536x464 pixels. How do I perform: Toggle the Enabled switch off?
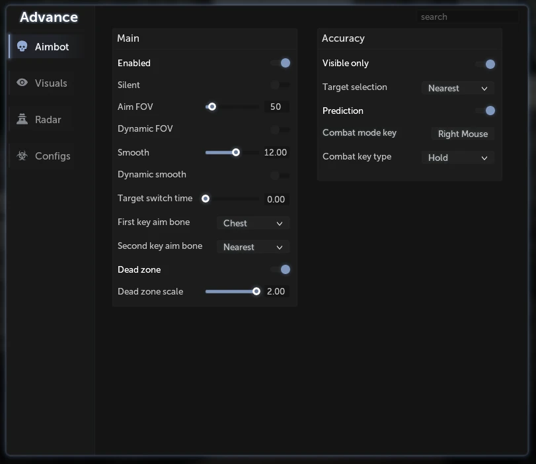(281, 63)
